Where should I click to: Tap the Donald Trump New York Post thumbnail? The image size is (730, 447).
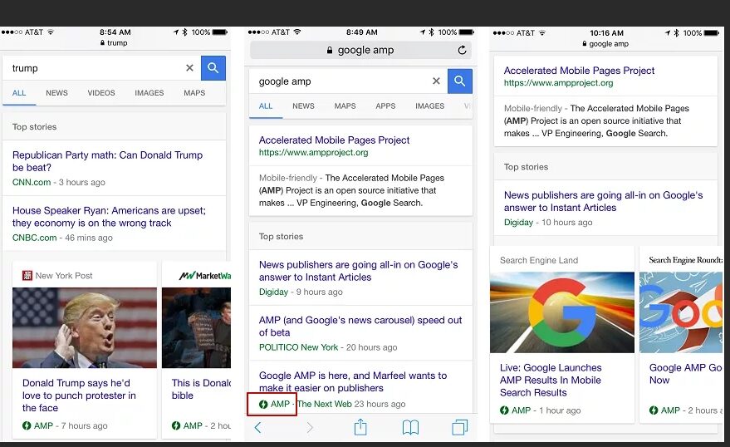point(85,327)
